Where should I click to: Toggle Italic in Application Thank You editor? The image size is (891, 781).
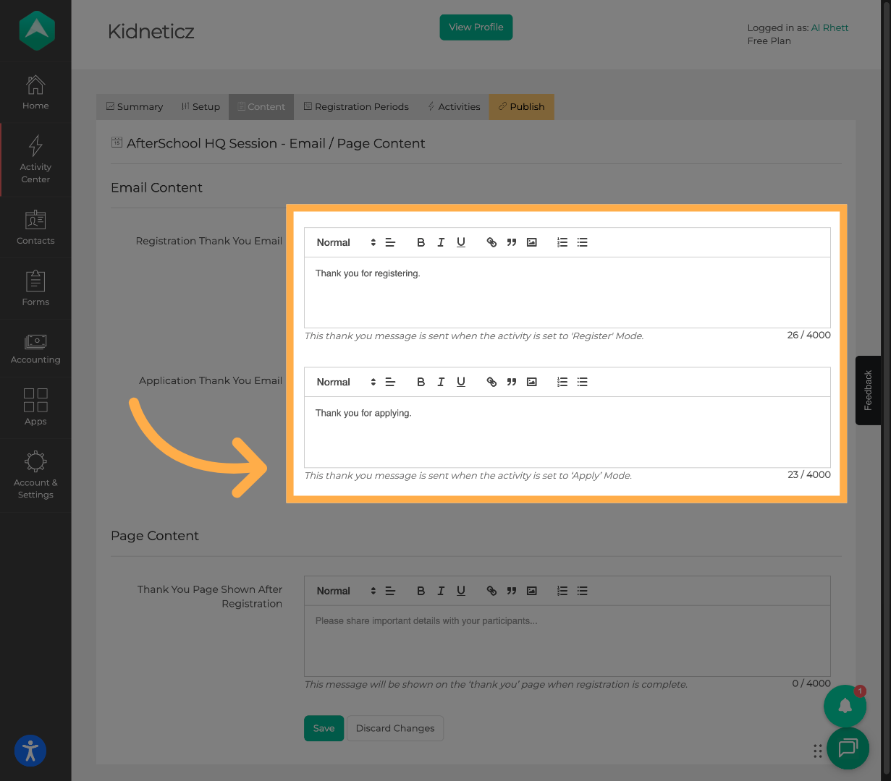click(441, 382)
